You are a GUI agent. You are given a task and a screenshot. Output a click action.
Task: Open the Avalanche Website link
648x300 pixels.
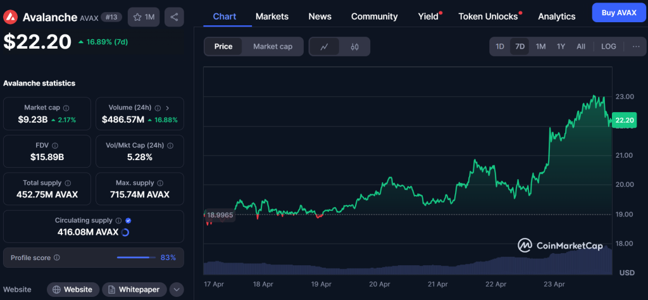point(73,289)
